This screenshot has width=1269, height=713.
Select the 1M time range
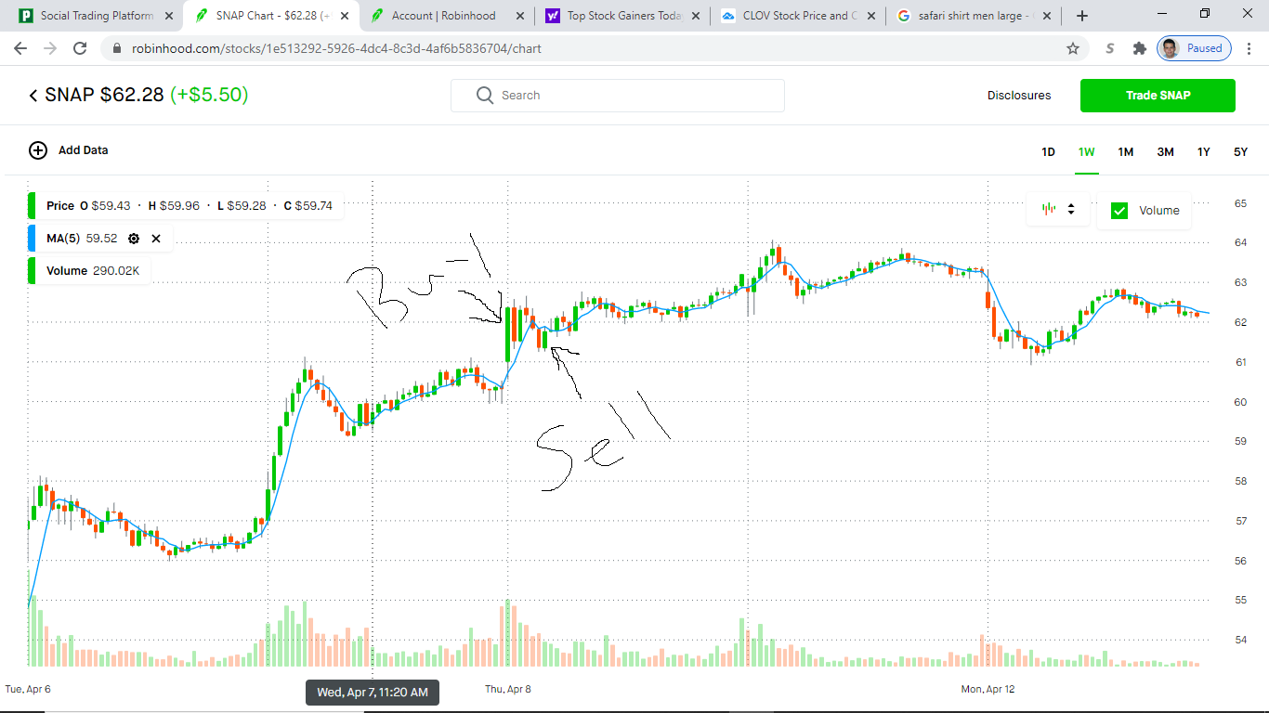pyautogui.click(x=1125, y=152)
